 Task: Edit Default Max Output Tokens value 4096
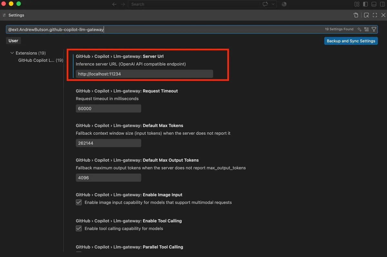108,177
